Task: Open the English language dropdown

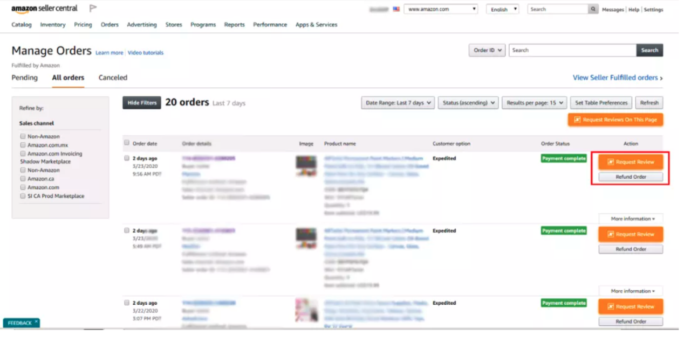Action: click(502, 9)
